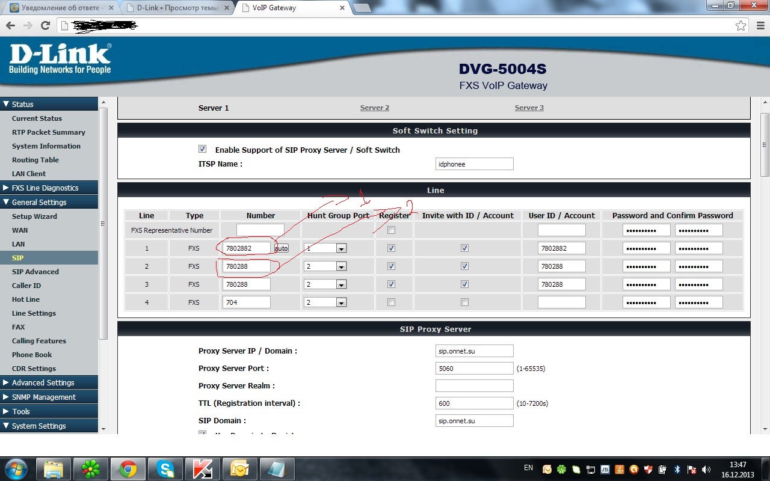Click the auto button on line 1
Screen dimensions: 770x481
pyautogui.click(x=281, y=248)
